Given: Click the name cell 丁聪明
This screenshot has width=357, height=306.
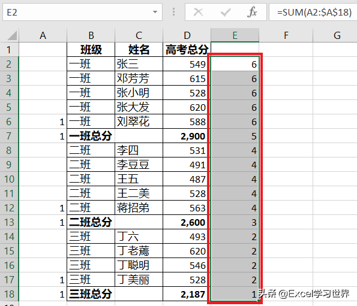Looking at the screenshot, I should (x=139, y=265).
